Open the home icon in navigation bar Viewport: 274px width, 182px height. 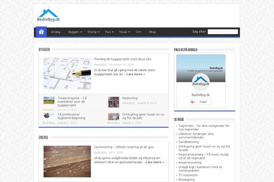(41, 32)
